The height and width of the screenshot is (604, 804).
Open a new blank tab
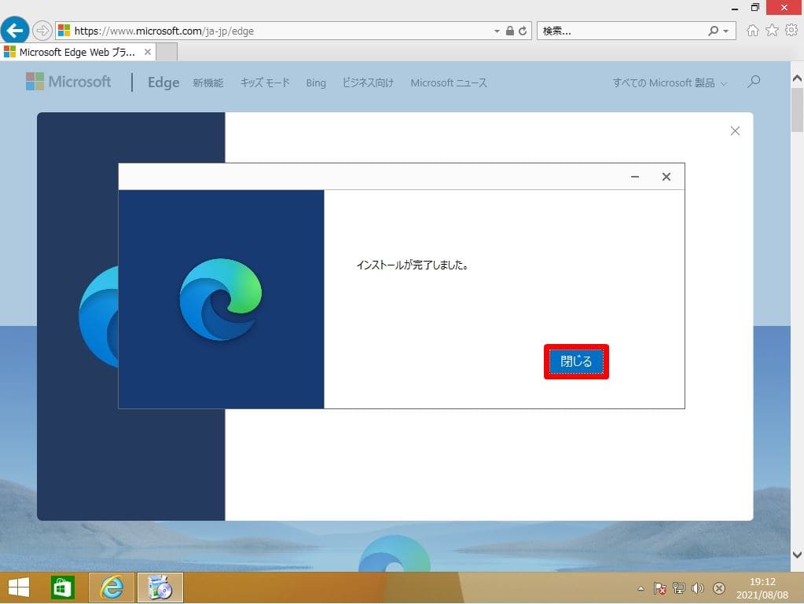pyautogui.click(x=167, y=53)
